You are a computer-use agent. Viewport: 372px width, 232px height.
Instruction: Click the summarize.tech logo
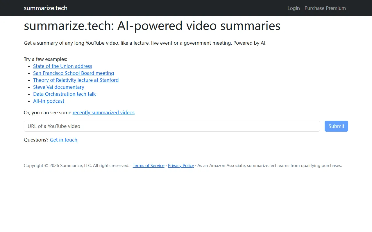45,8
